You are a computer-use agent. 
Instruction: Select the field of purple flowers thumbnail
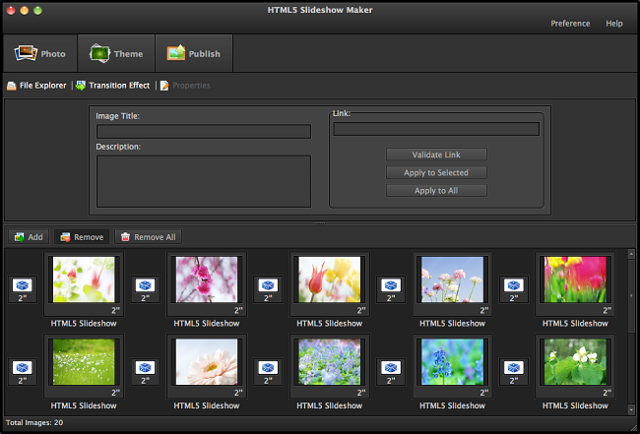(x=330, y=362)
